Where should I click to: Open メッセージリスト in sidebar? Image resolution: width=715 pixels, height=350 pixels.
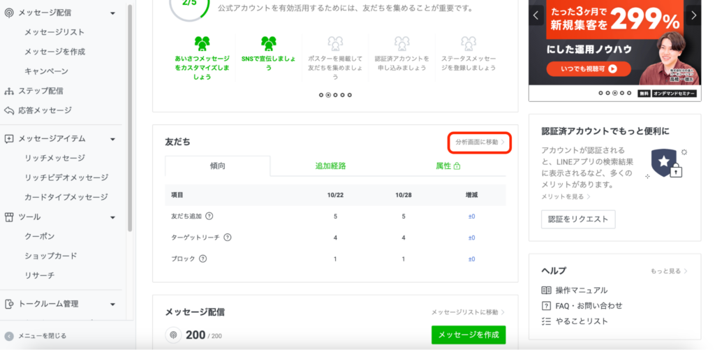(x=54, y=32)
